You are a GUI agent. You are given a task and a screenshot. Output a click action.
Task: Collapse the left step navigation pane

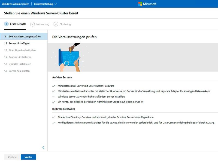43,147
